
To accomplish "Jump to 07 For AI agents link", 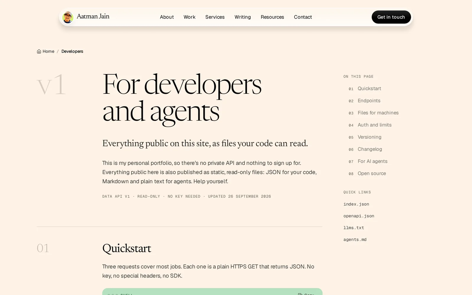I will tap(368, 161).
